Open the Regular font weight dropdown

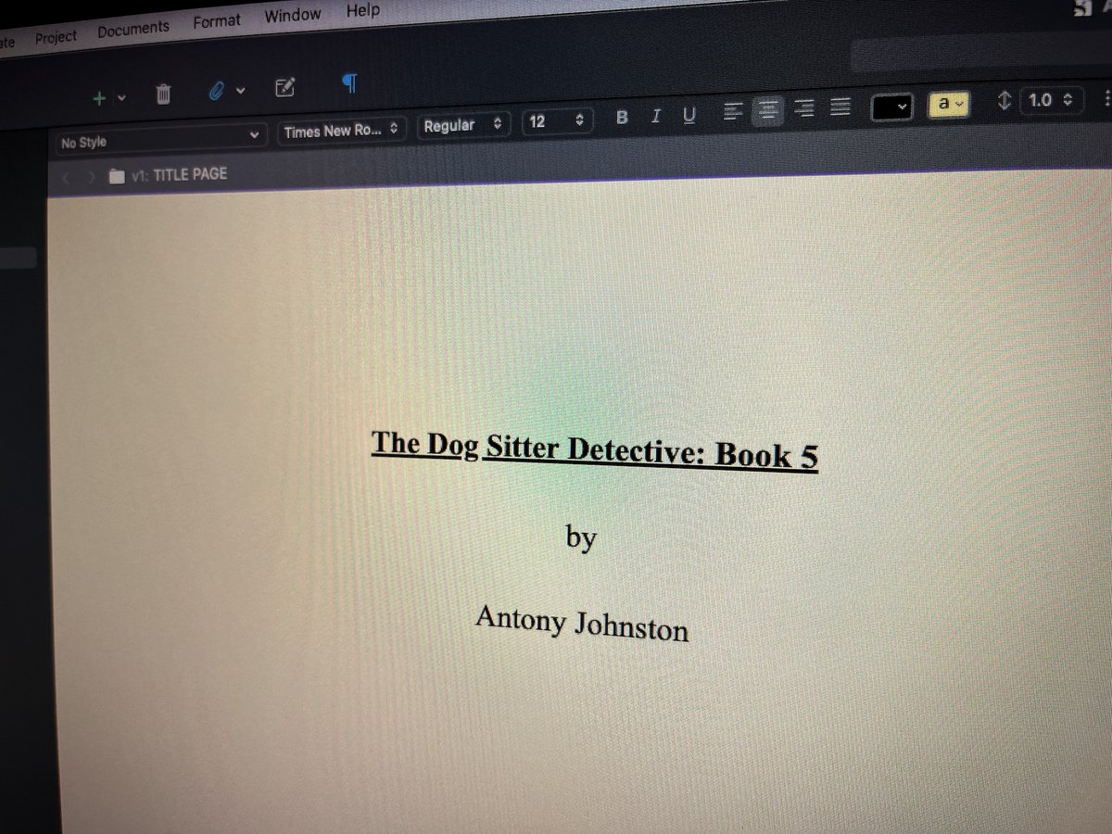click(463, 124)
